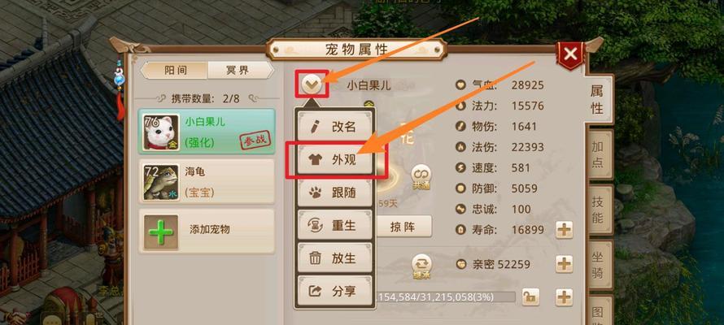Select 重生 rebirth option
This screenshot has width=724, height=325.
point(335,225)
